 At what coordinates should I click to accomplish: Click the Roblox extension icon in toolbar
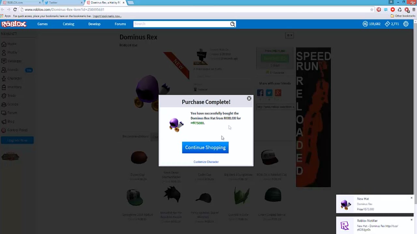(379, 10)
